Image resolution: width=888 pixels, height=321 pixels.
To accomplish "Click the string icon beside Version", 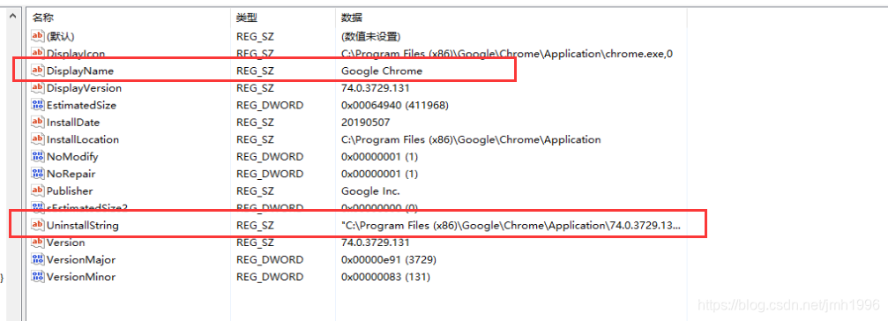I will click(37, 243).
